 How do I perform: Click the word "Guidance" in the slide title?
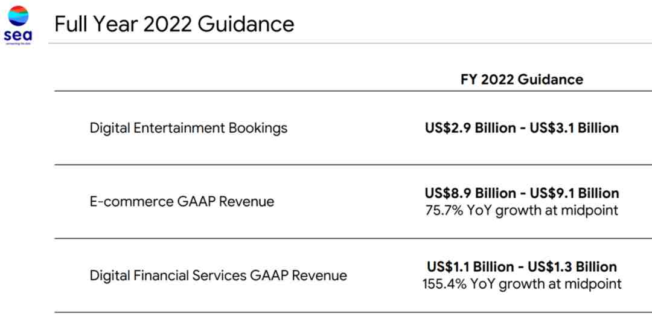coord(246,24)
